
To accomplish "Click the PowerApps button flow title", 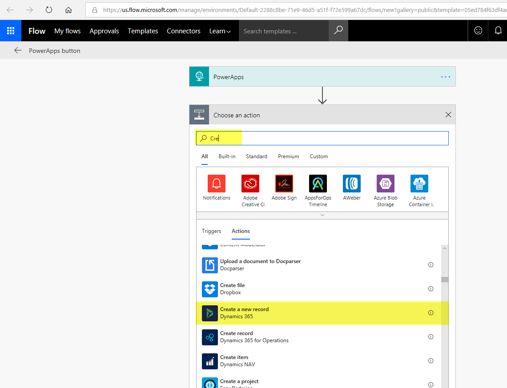I will [55, 51].
